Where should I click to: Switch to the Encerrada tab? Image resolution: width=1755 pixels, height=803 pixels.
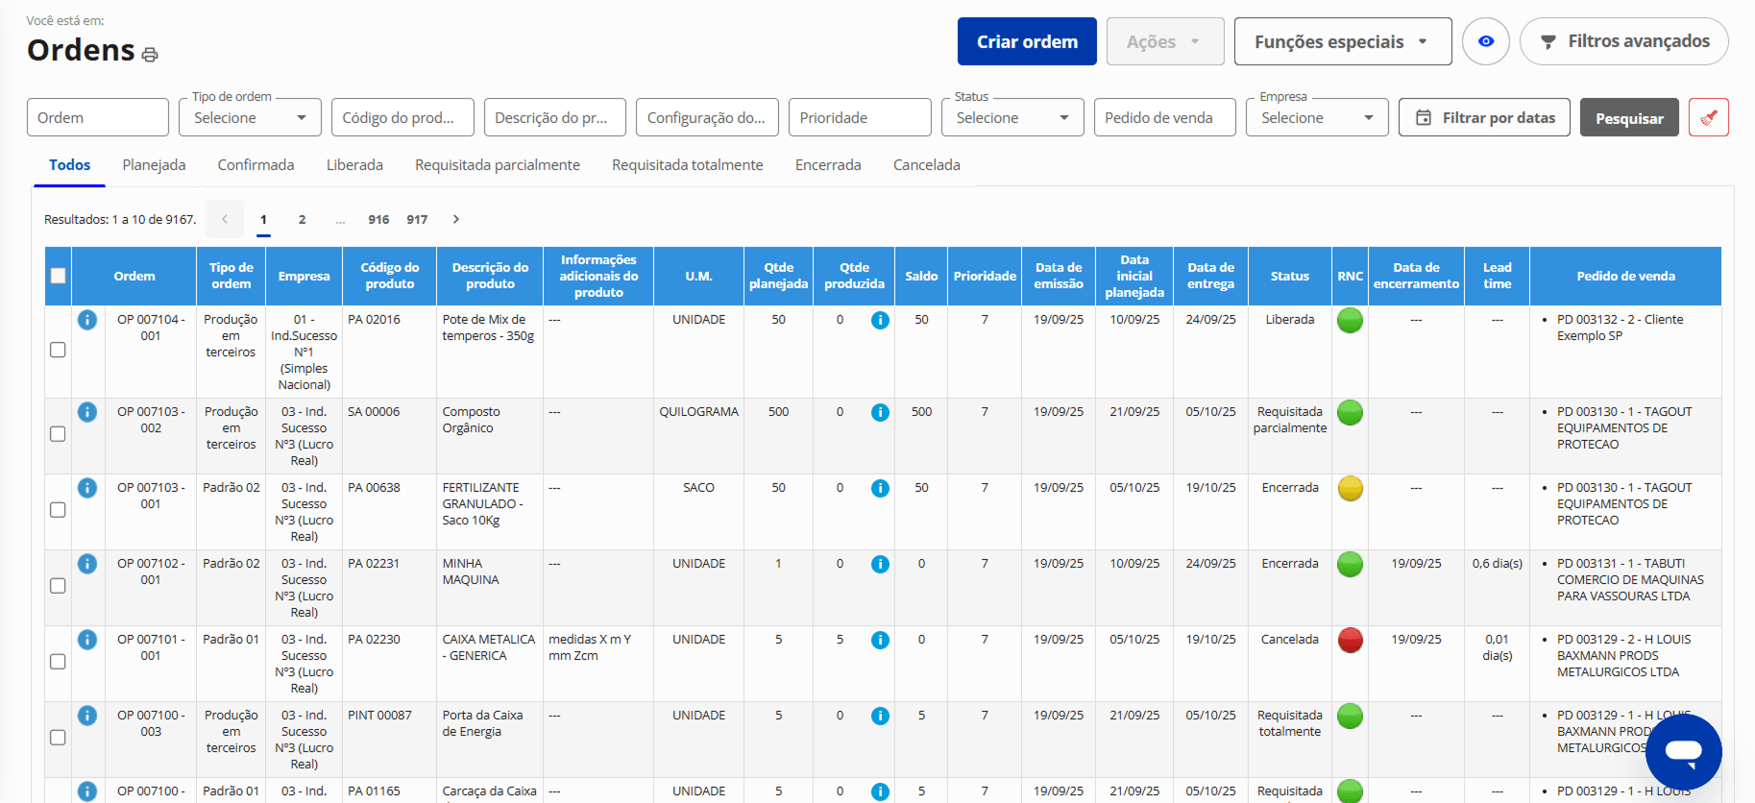tap(827, 165)
